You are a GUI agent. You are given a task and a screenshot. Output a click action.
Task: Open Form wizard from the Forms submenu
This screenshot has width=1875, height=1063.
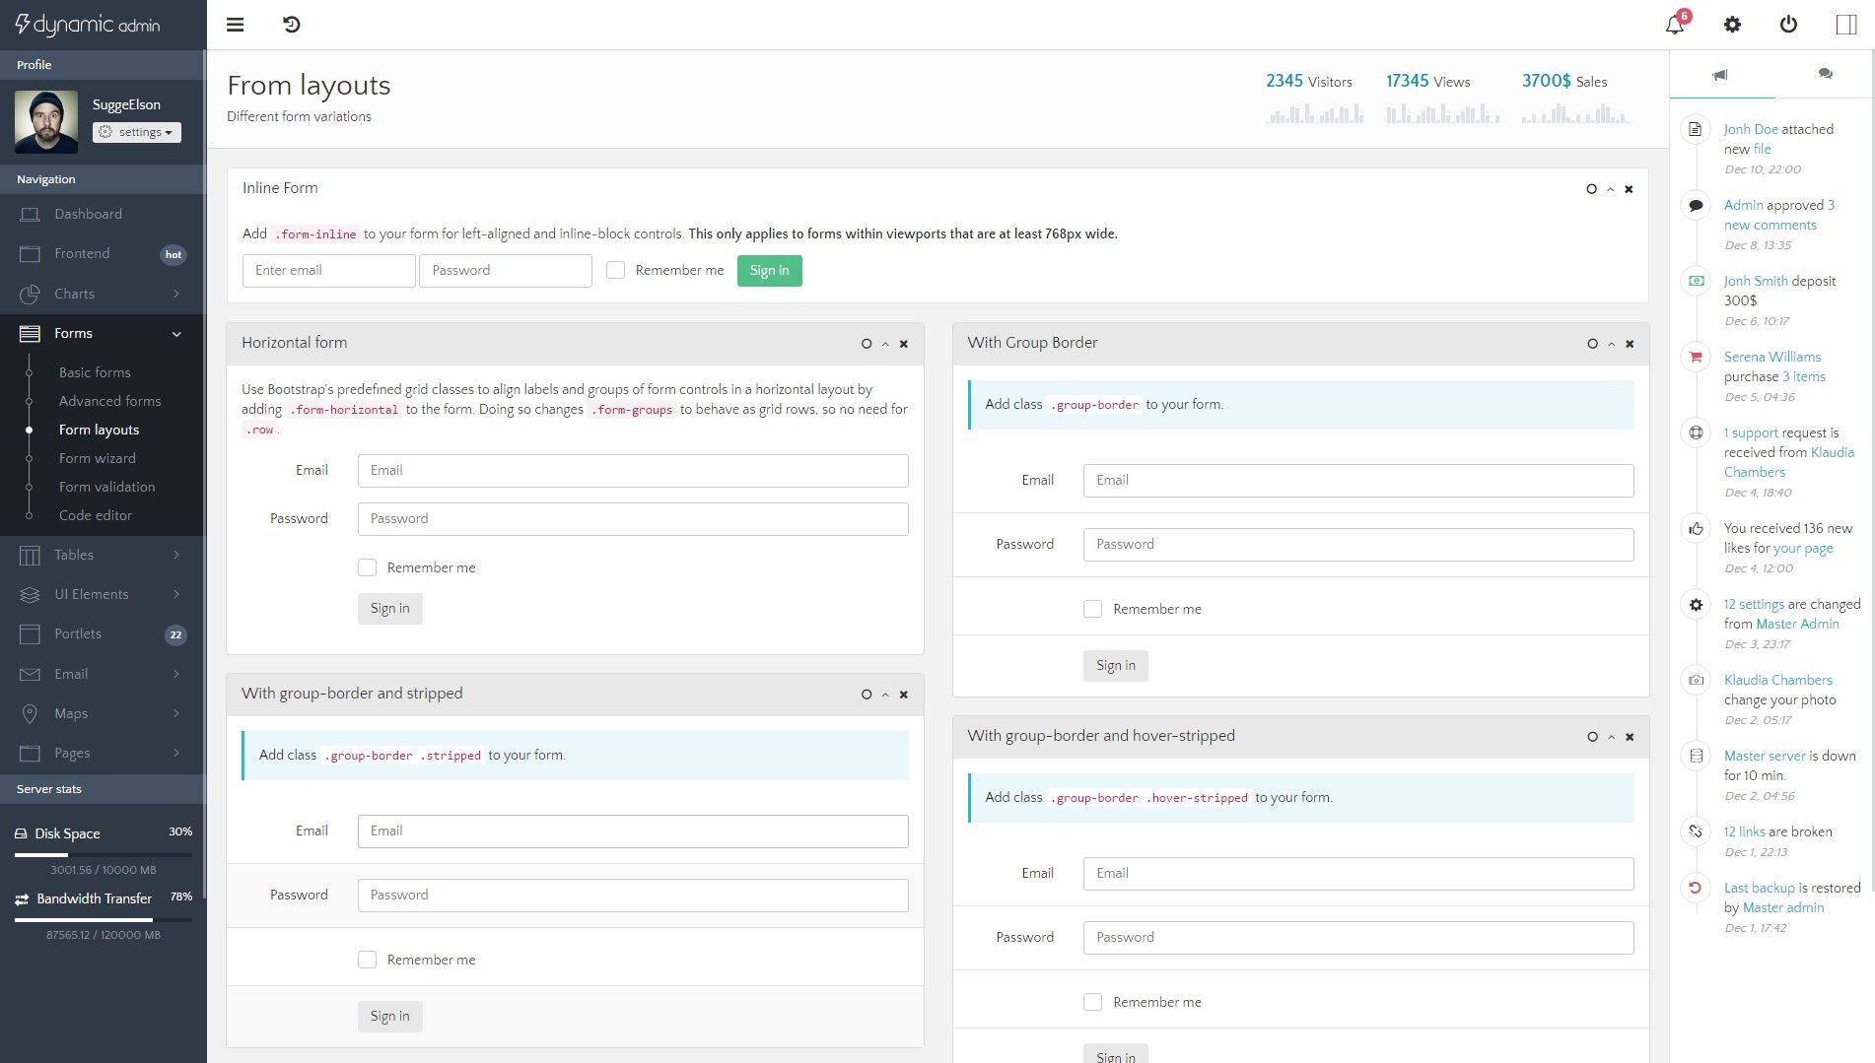pyautogui.click(x=97, y=458)
